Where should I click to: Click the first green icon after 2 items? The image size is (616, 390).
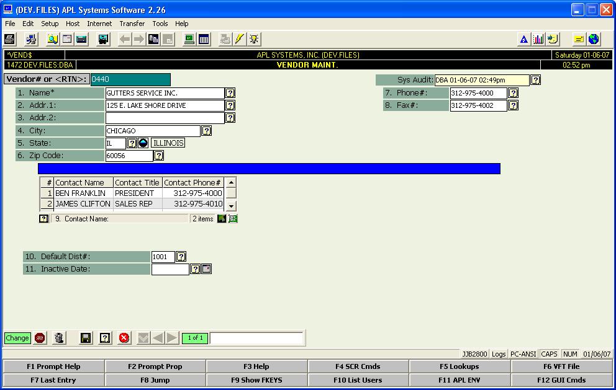222,218
